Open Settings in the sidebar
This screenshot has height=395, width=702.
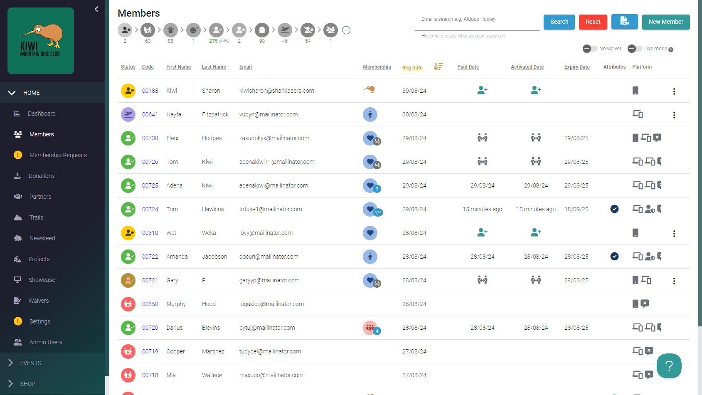tap(52, 321)
